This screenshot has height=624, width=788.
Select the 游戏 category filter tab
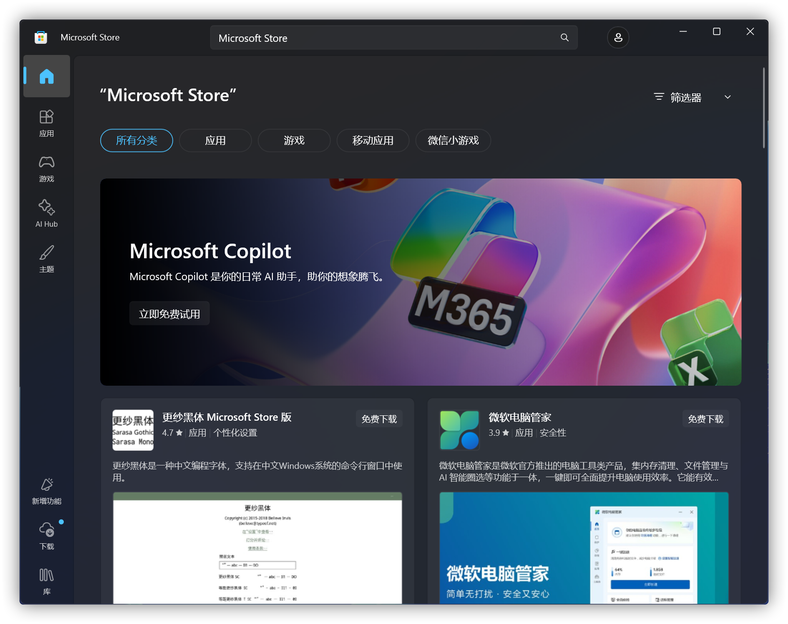[294, 141]
